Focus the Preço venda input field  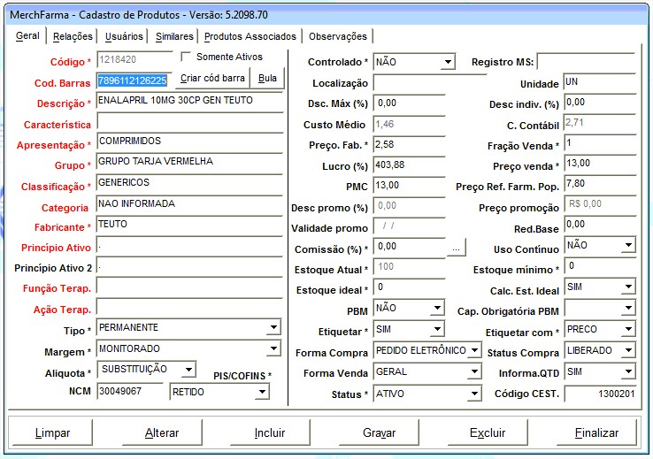(x=599, y=164)
